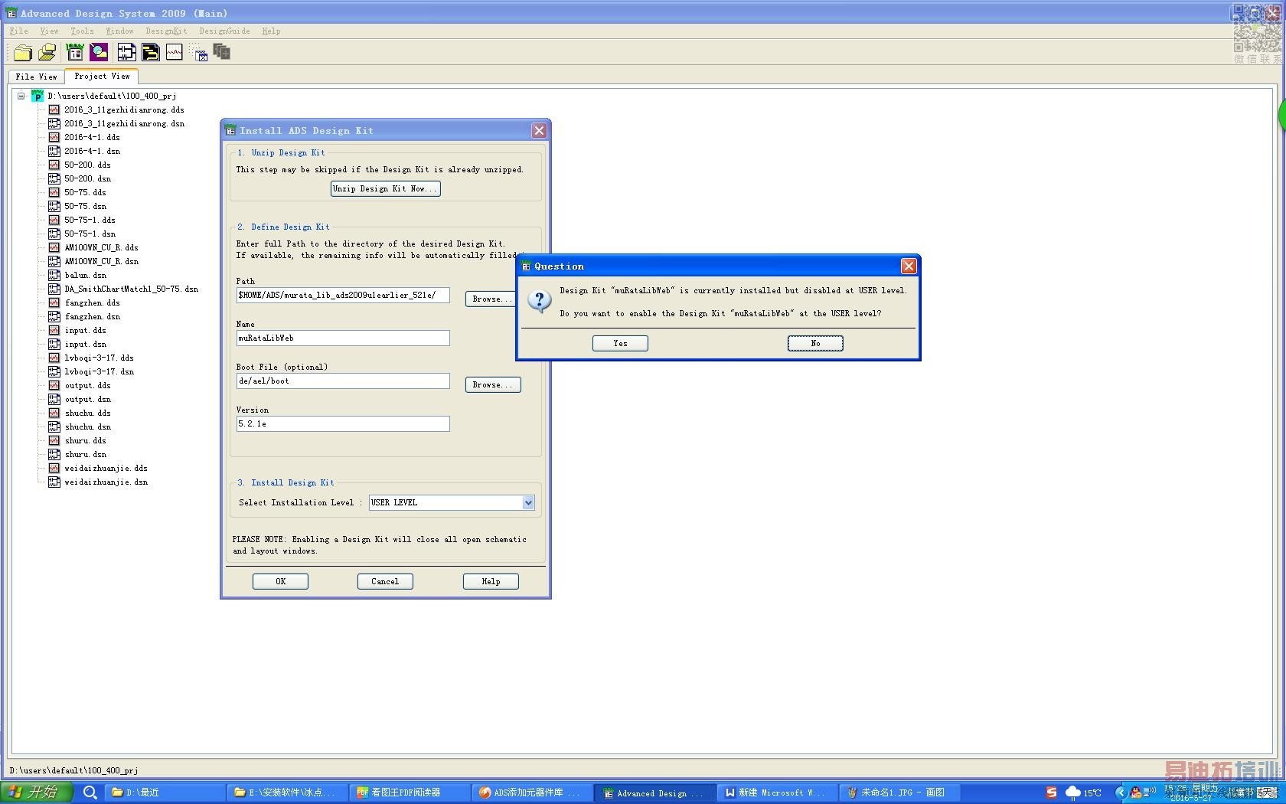Open the Window menu

(119, 31)
